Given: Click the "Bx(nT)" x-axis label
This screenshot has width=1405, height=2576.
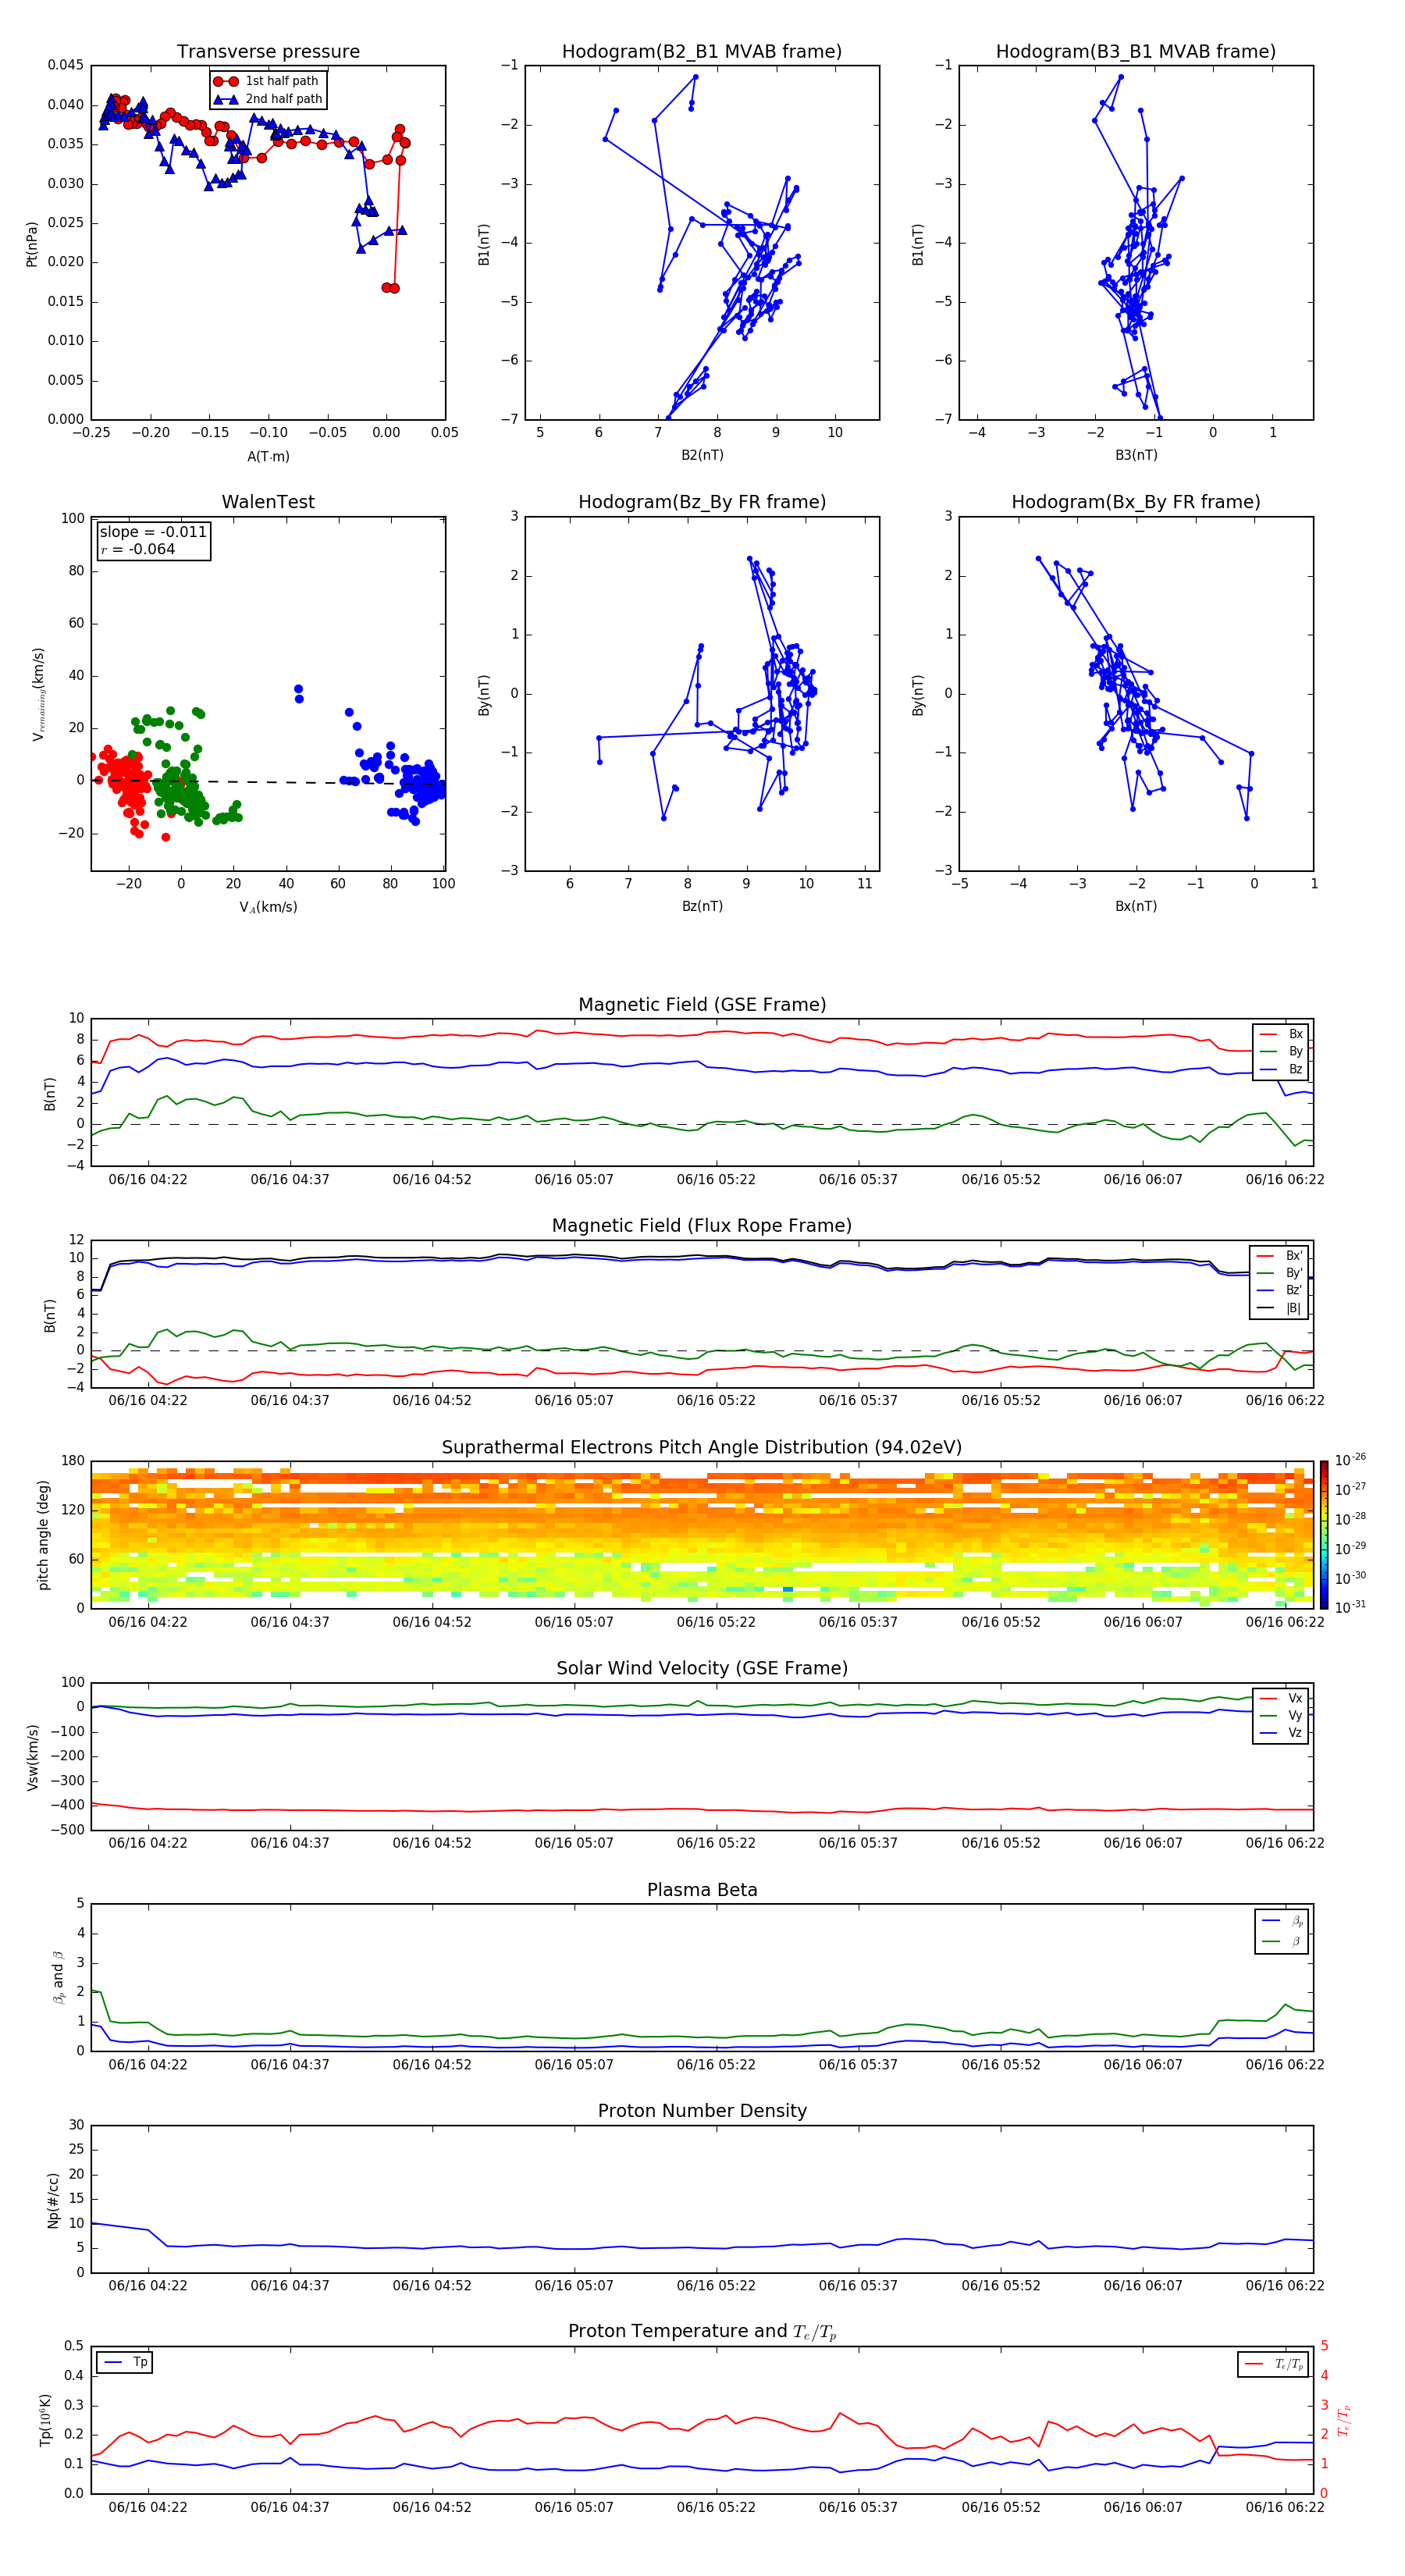Looking at the screenshot, I should coord(1136,906).
